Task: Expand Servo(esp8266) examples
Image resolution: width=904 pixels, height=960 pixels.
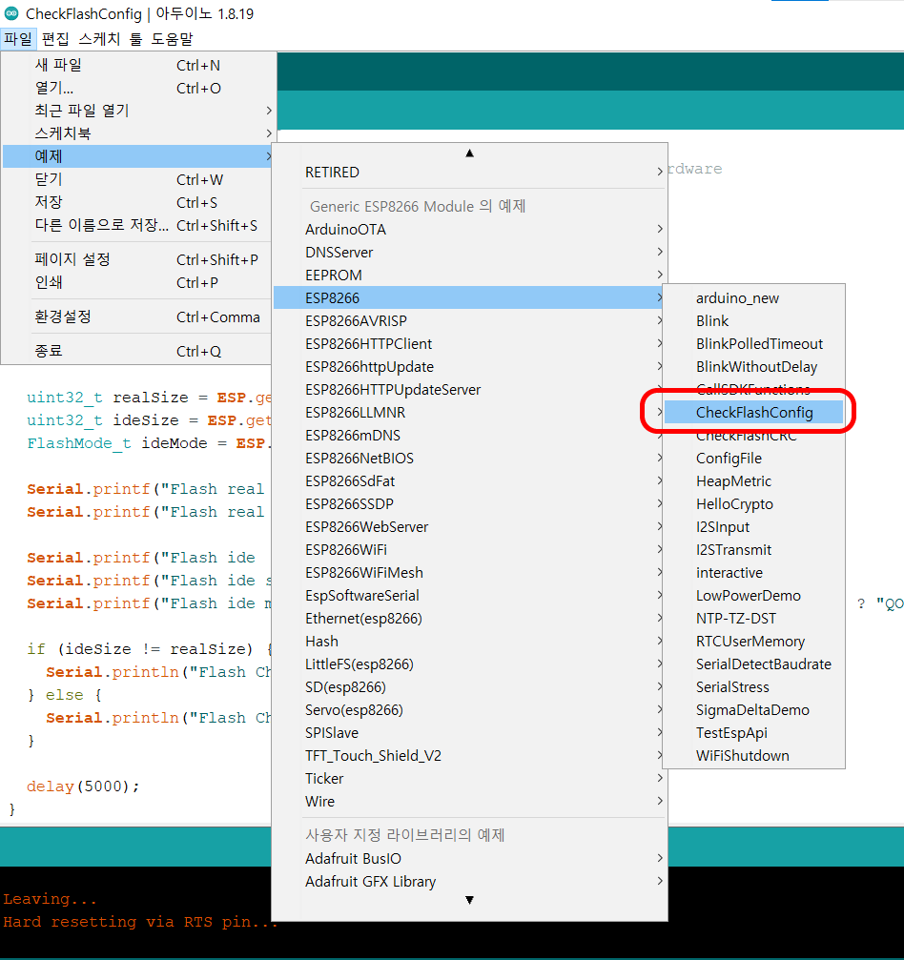Action: pos(470,709)
